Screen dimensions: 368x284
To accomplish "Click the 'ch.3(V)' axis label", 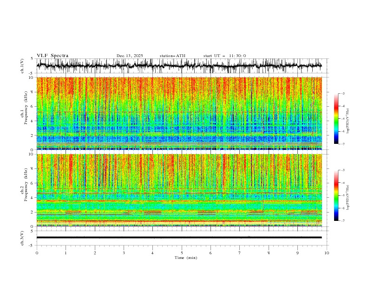I will click(22, 238).
